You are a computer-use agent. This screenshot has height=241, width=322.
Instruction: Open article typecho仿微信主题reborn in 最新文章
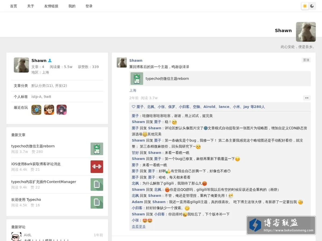point(33,146)
